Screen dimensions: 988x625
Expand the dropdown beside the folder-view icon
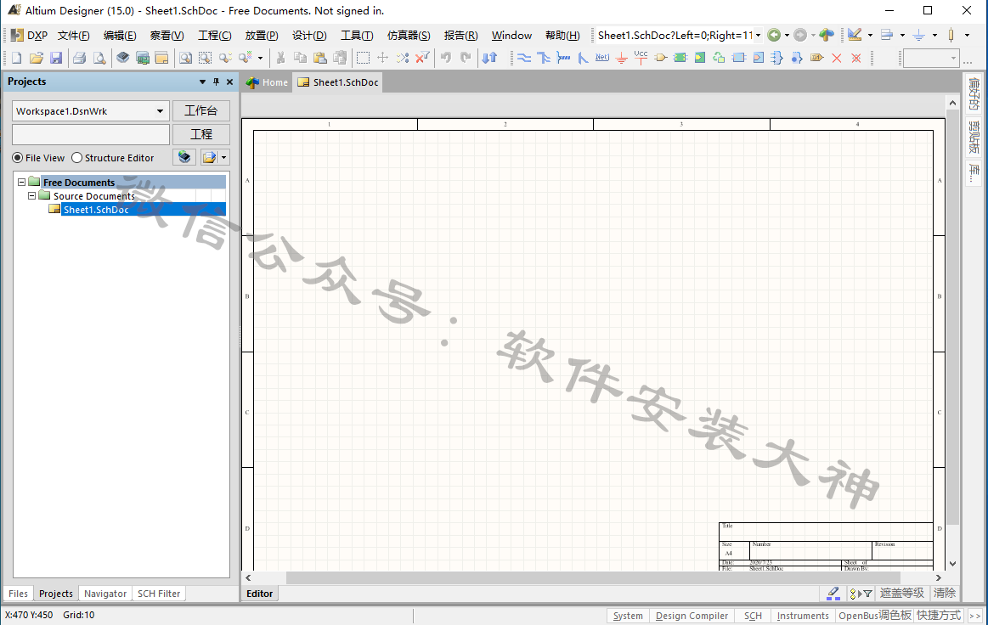pos(223,157)
